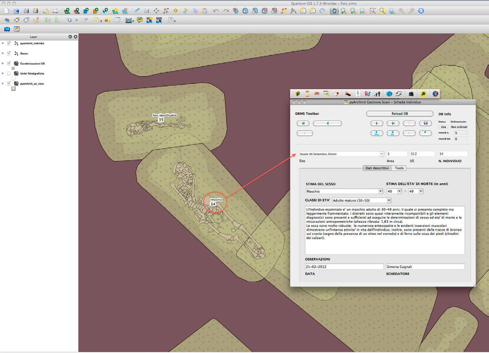Open pyArchInit camera image icon
Viewport: 489px width, 353px height.
coord(411,94)
